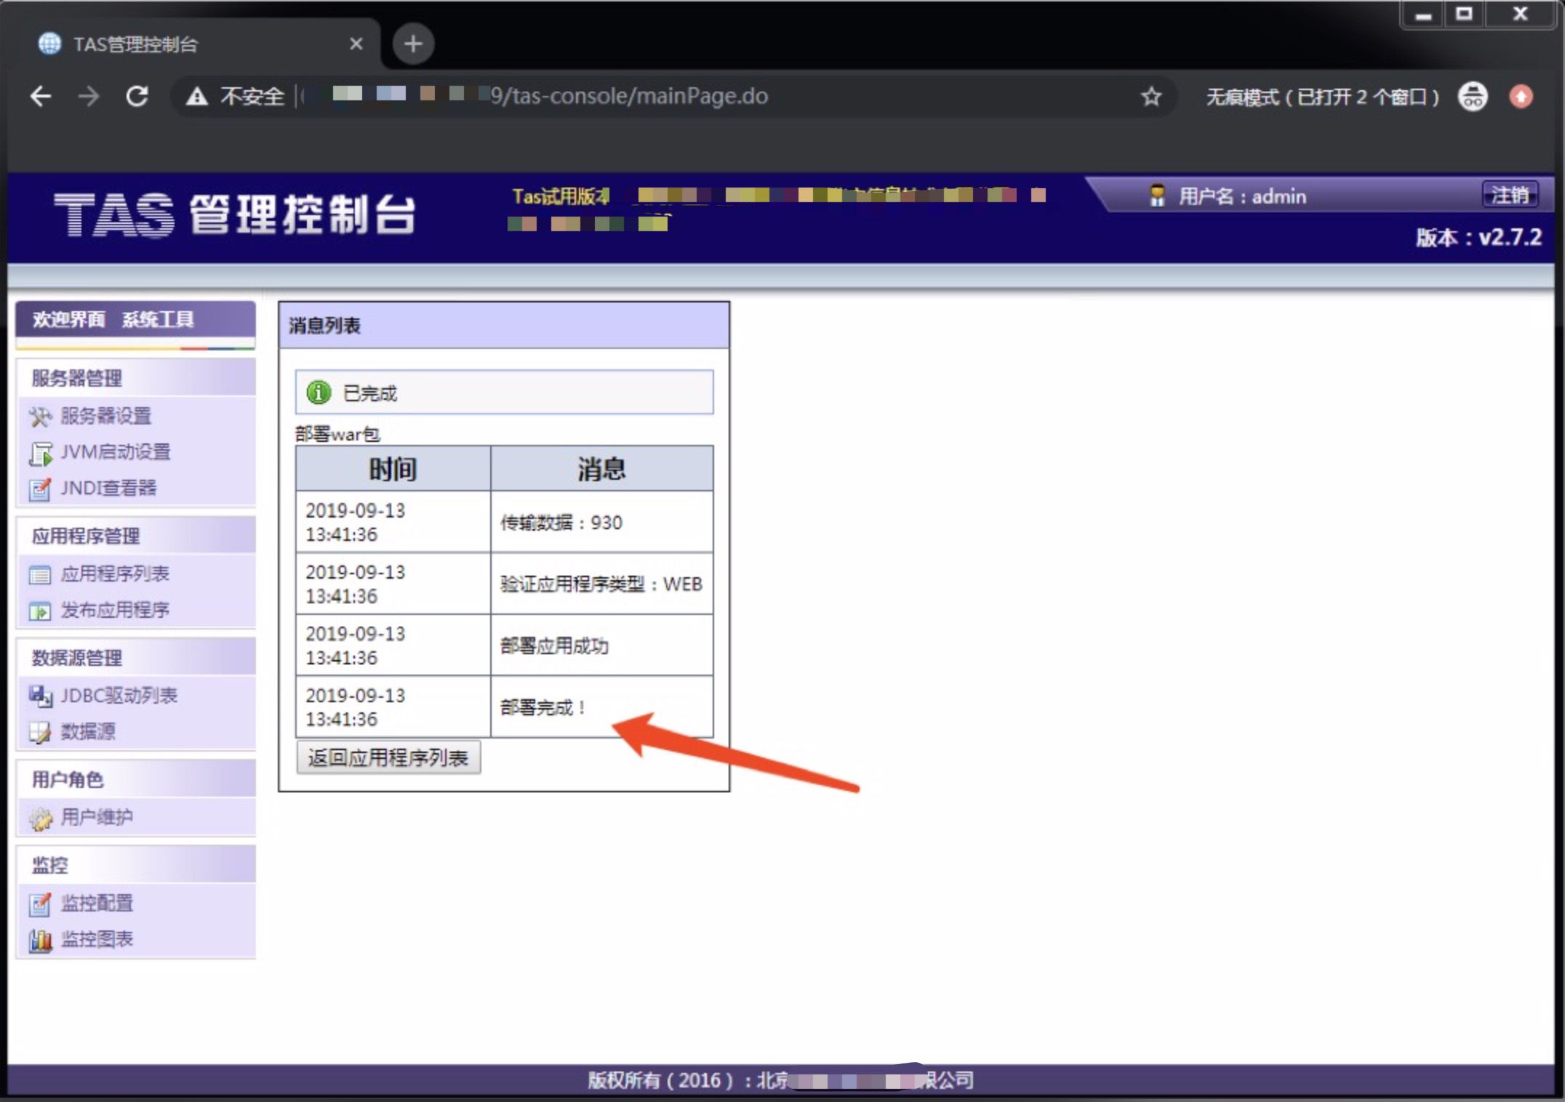The height and width of the screenshot is (1102, 1565).
Task: Click the 服务器设置 wrench icon
Action: pos(40,417)
